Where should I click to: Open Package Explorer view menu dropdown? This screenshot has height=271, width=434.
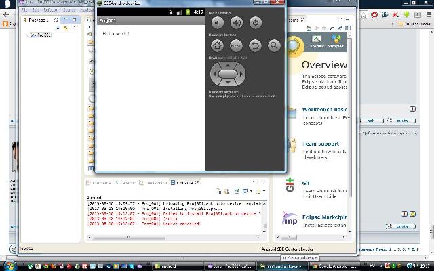75,28
